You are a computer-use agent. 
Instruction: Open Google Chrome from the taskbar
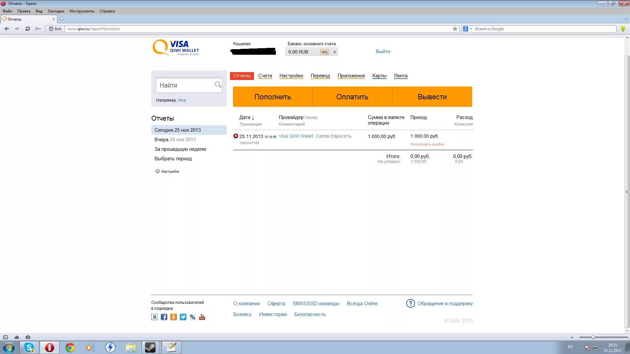[x=70, y=347]
